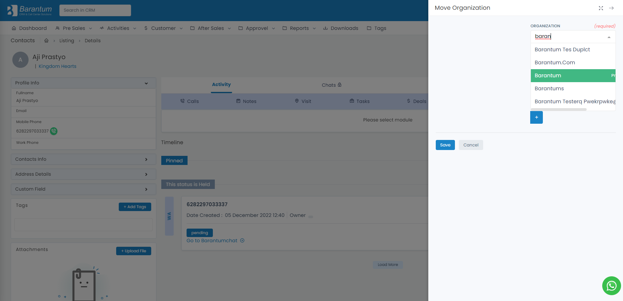This screenshot has width=623, height=301.
Task: Click the Pinned timeline label
Action: (174, 160)
